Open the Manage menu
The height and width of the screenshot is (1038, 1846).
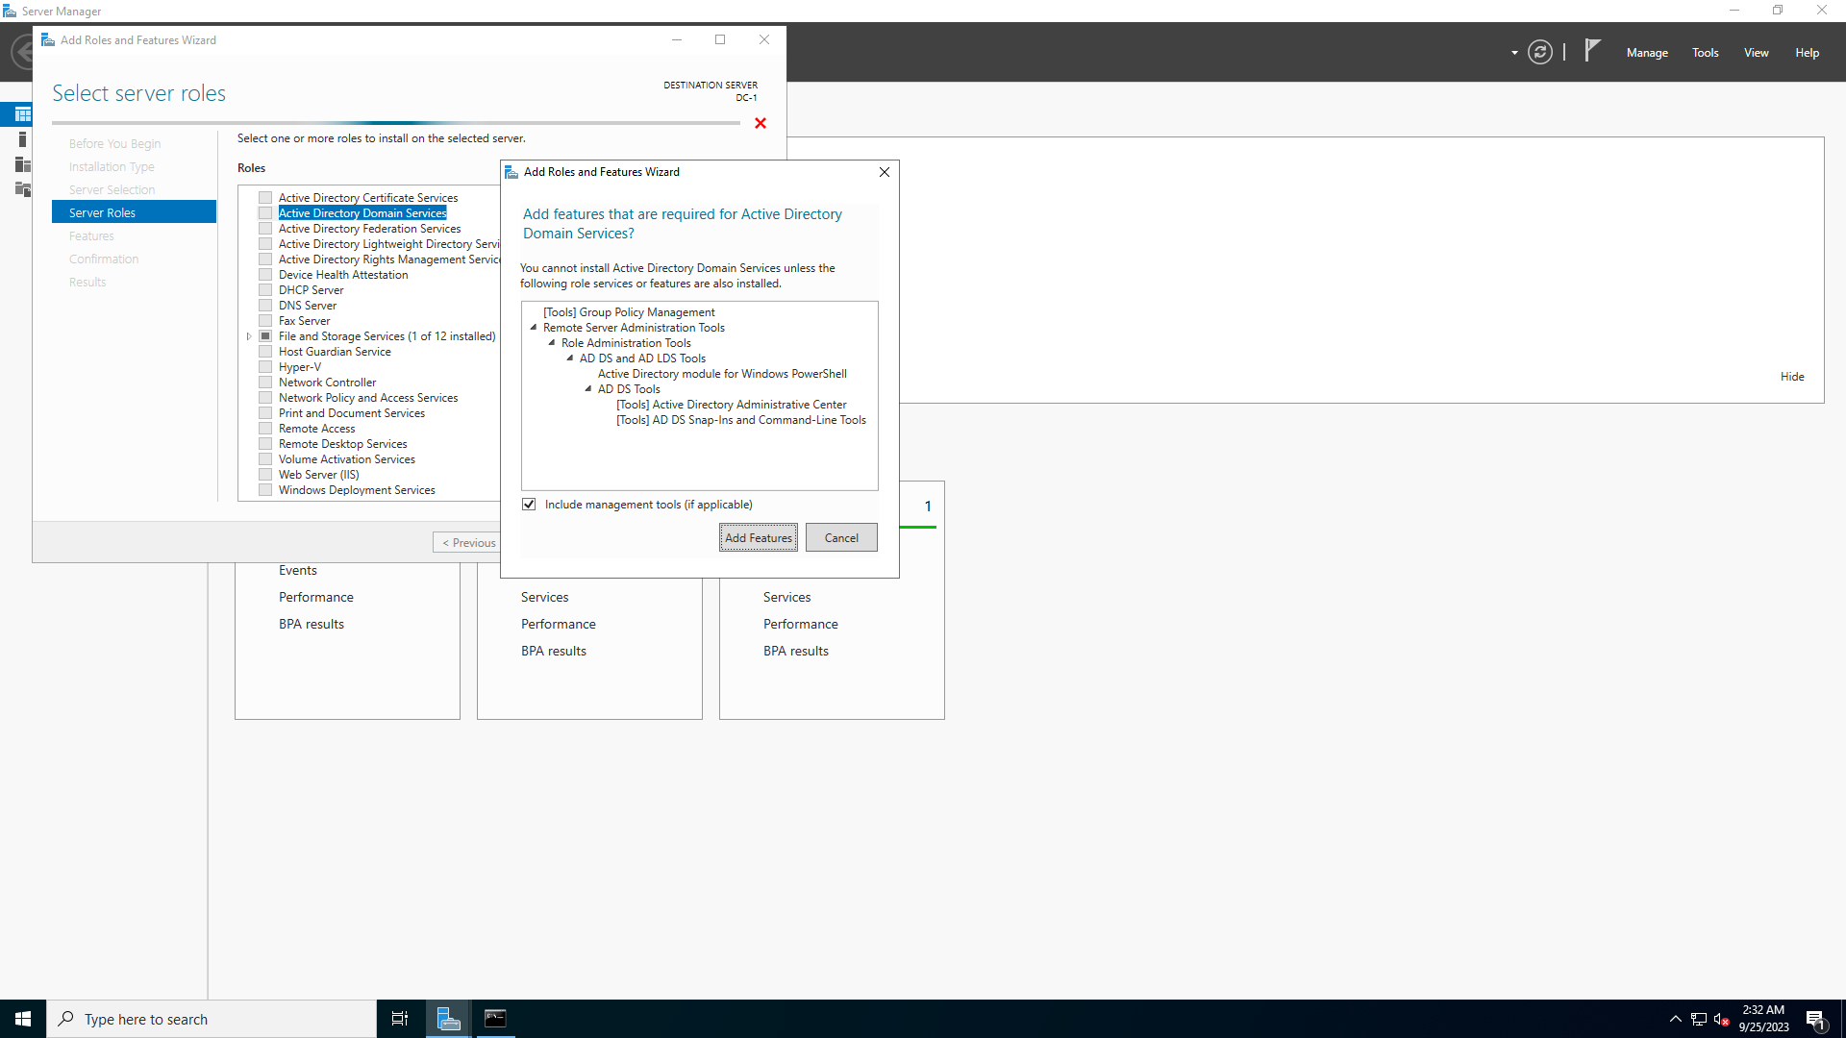tap(1647, 53)
